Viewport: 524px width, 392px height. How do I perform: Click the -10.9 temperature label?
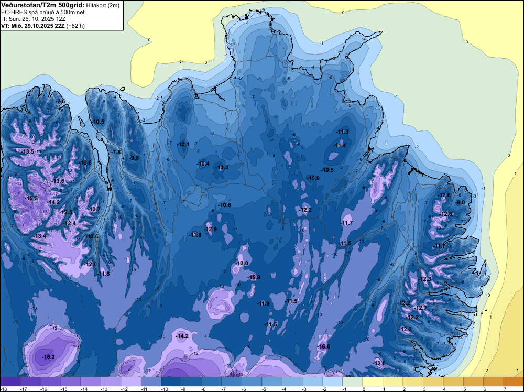tap(313, 179)
